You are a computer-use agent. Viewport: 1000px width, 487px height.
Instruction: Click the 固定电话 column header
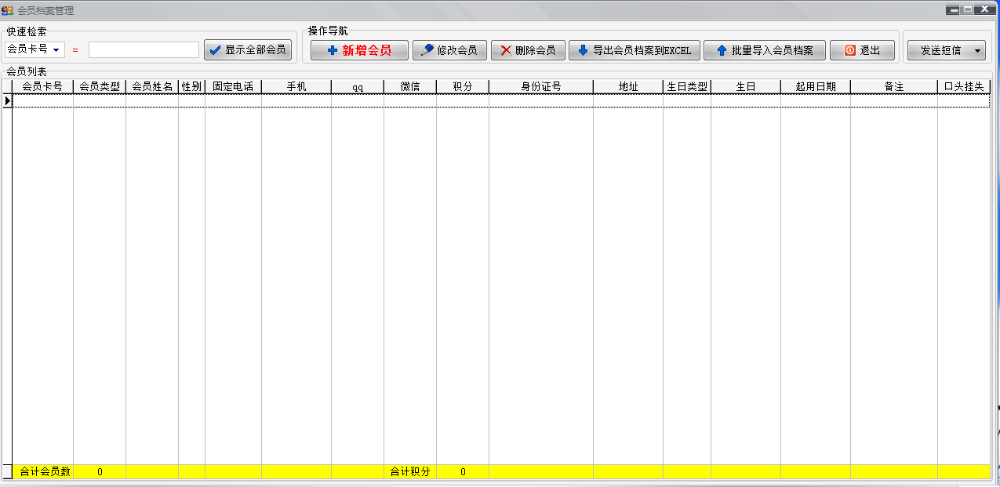(233, 86)
